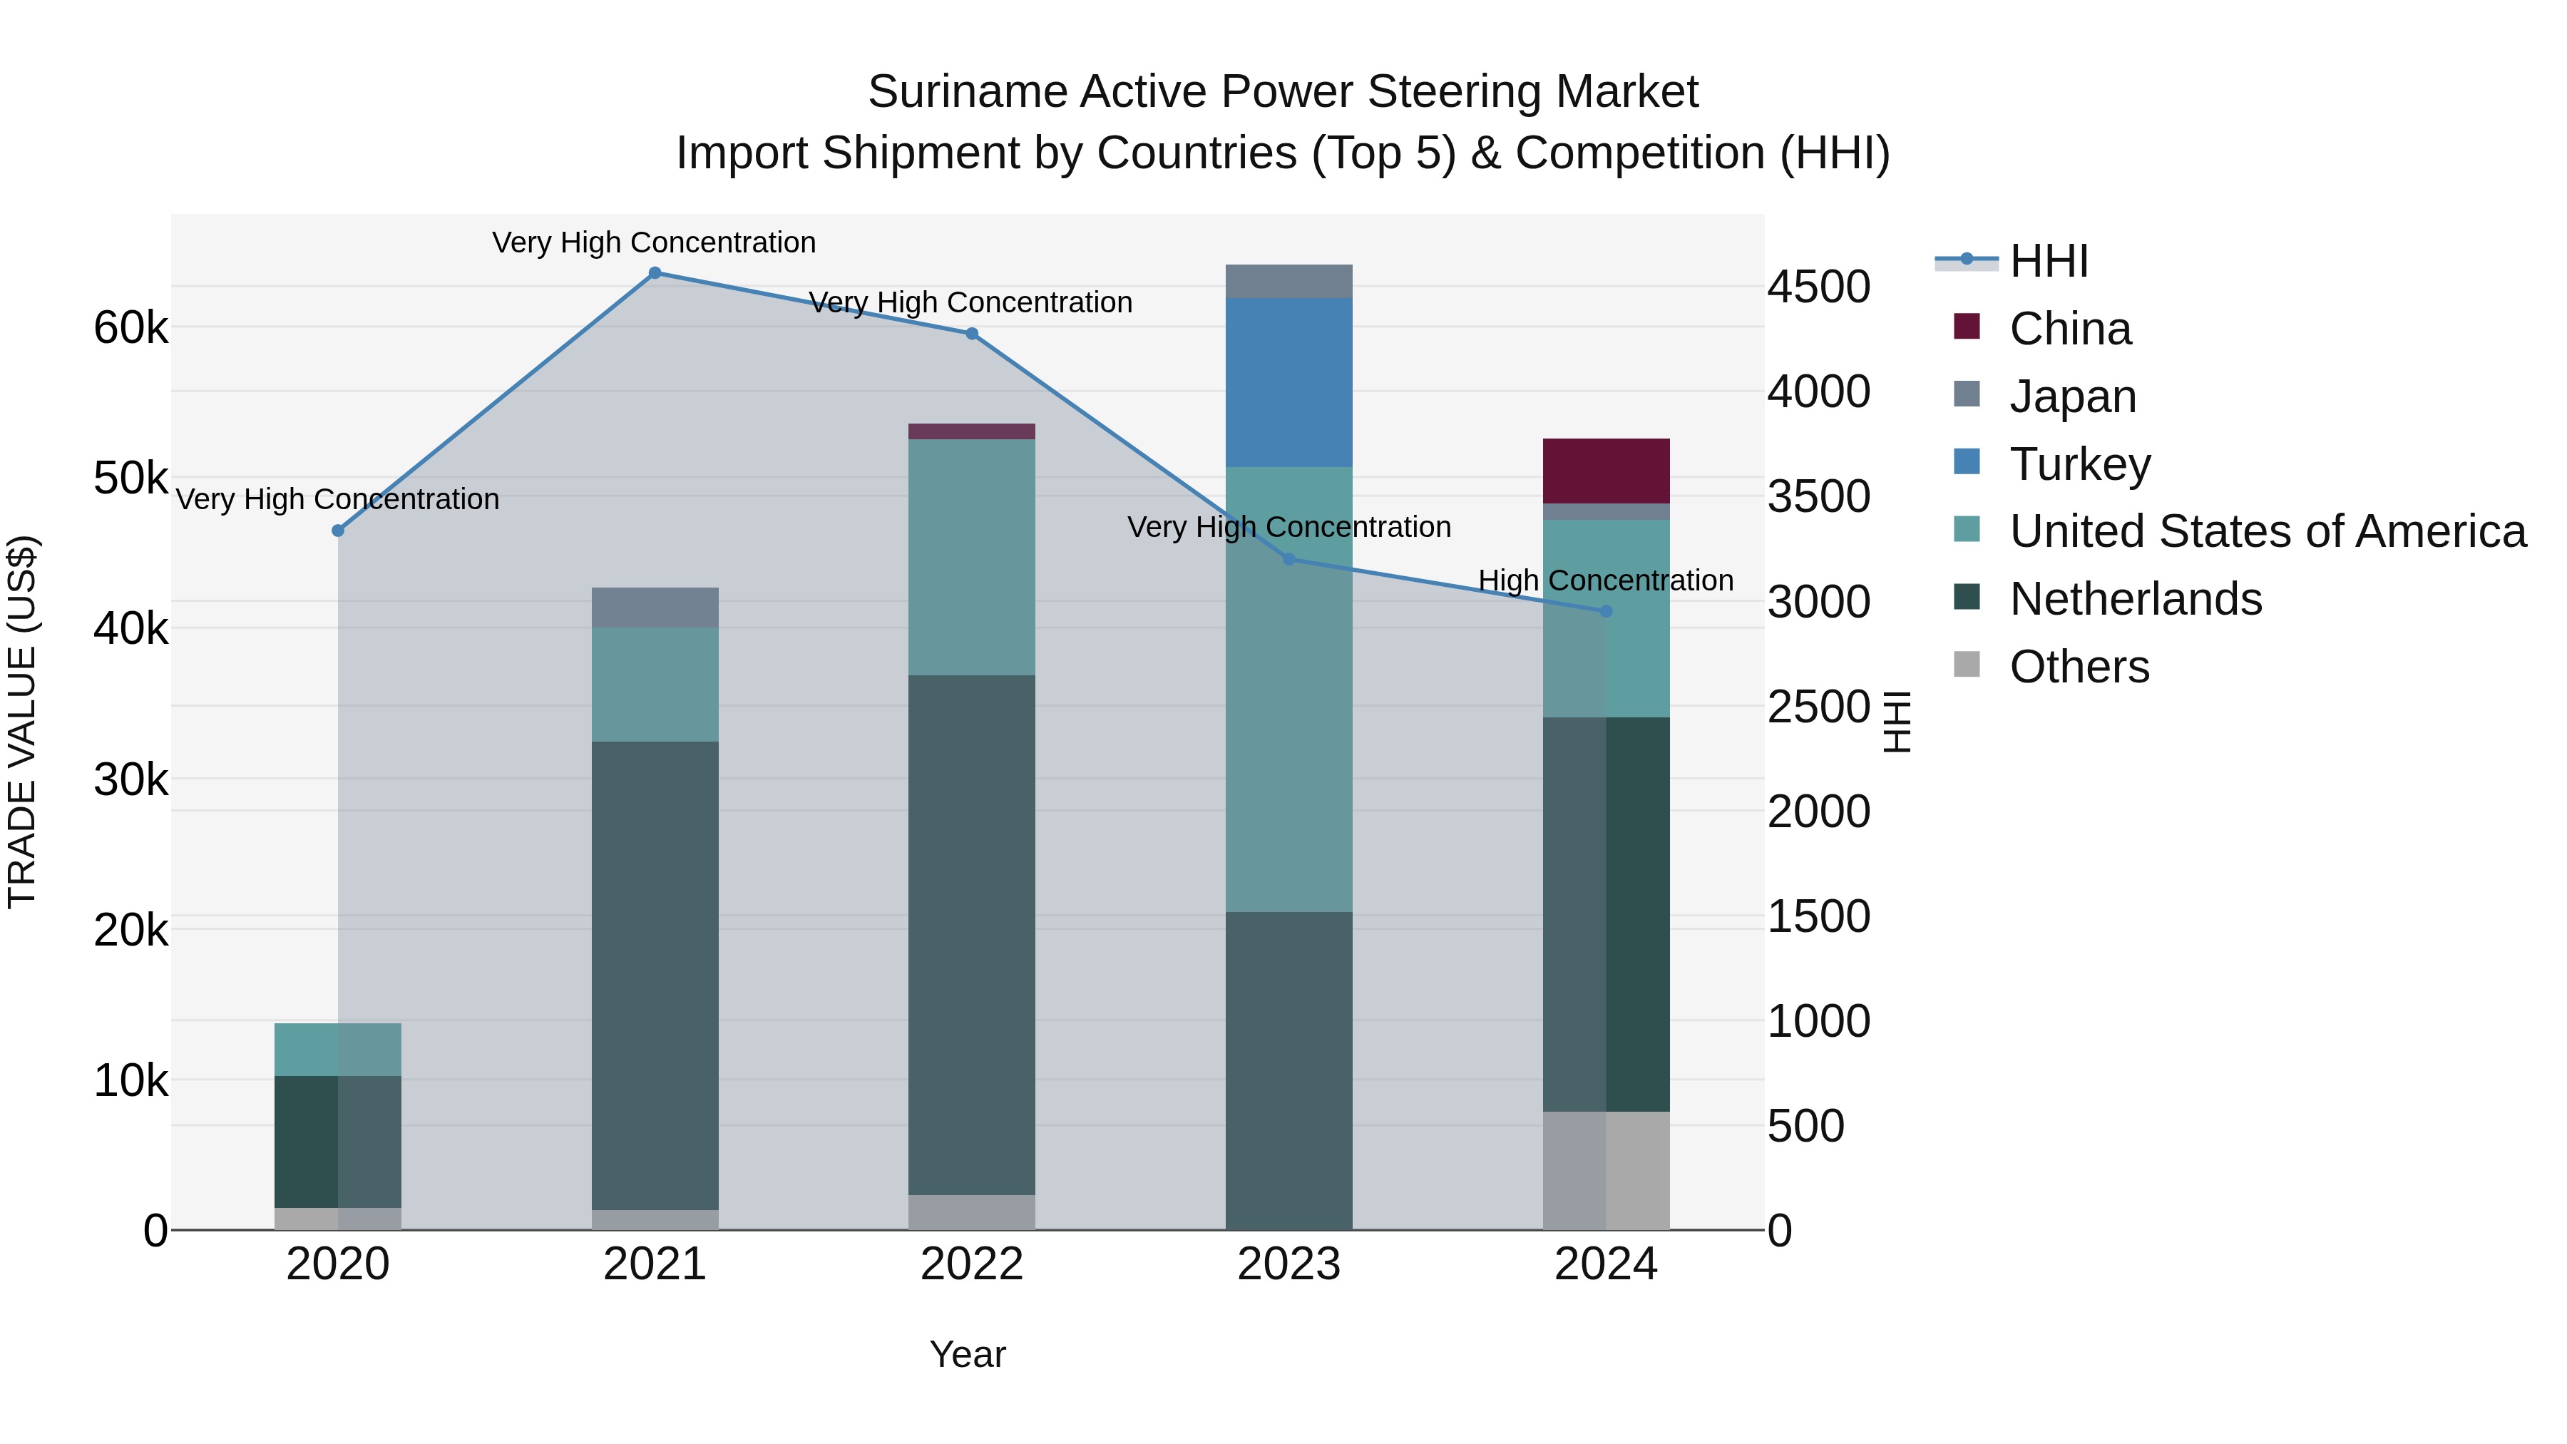Click the 2500 HHI axis tick label

[1818, 707]
